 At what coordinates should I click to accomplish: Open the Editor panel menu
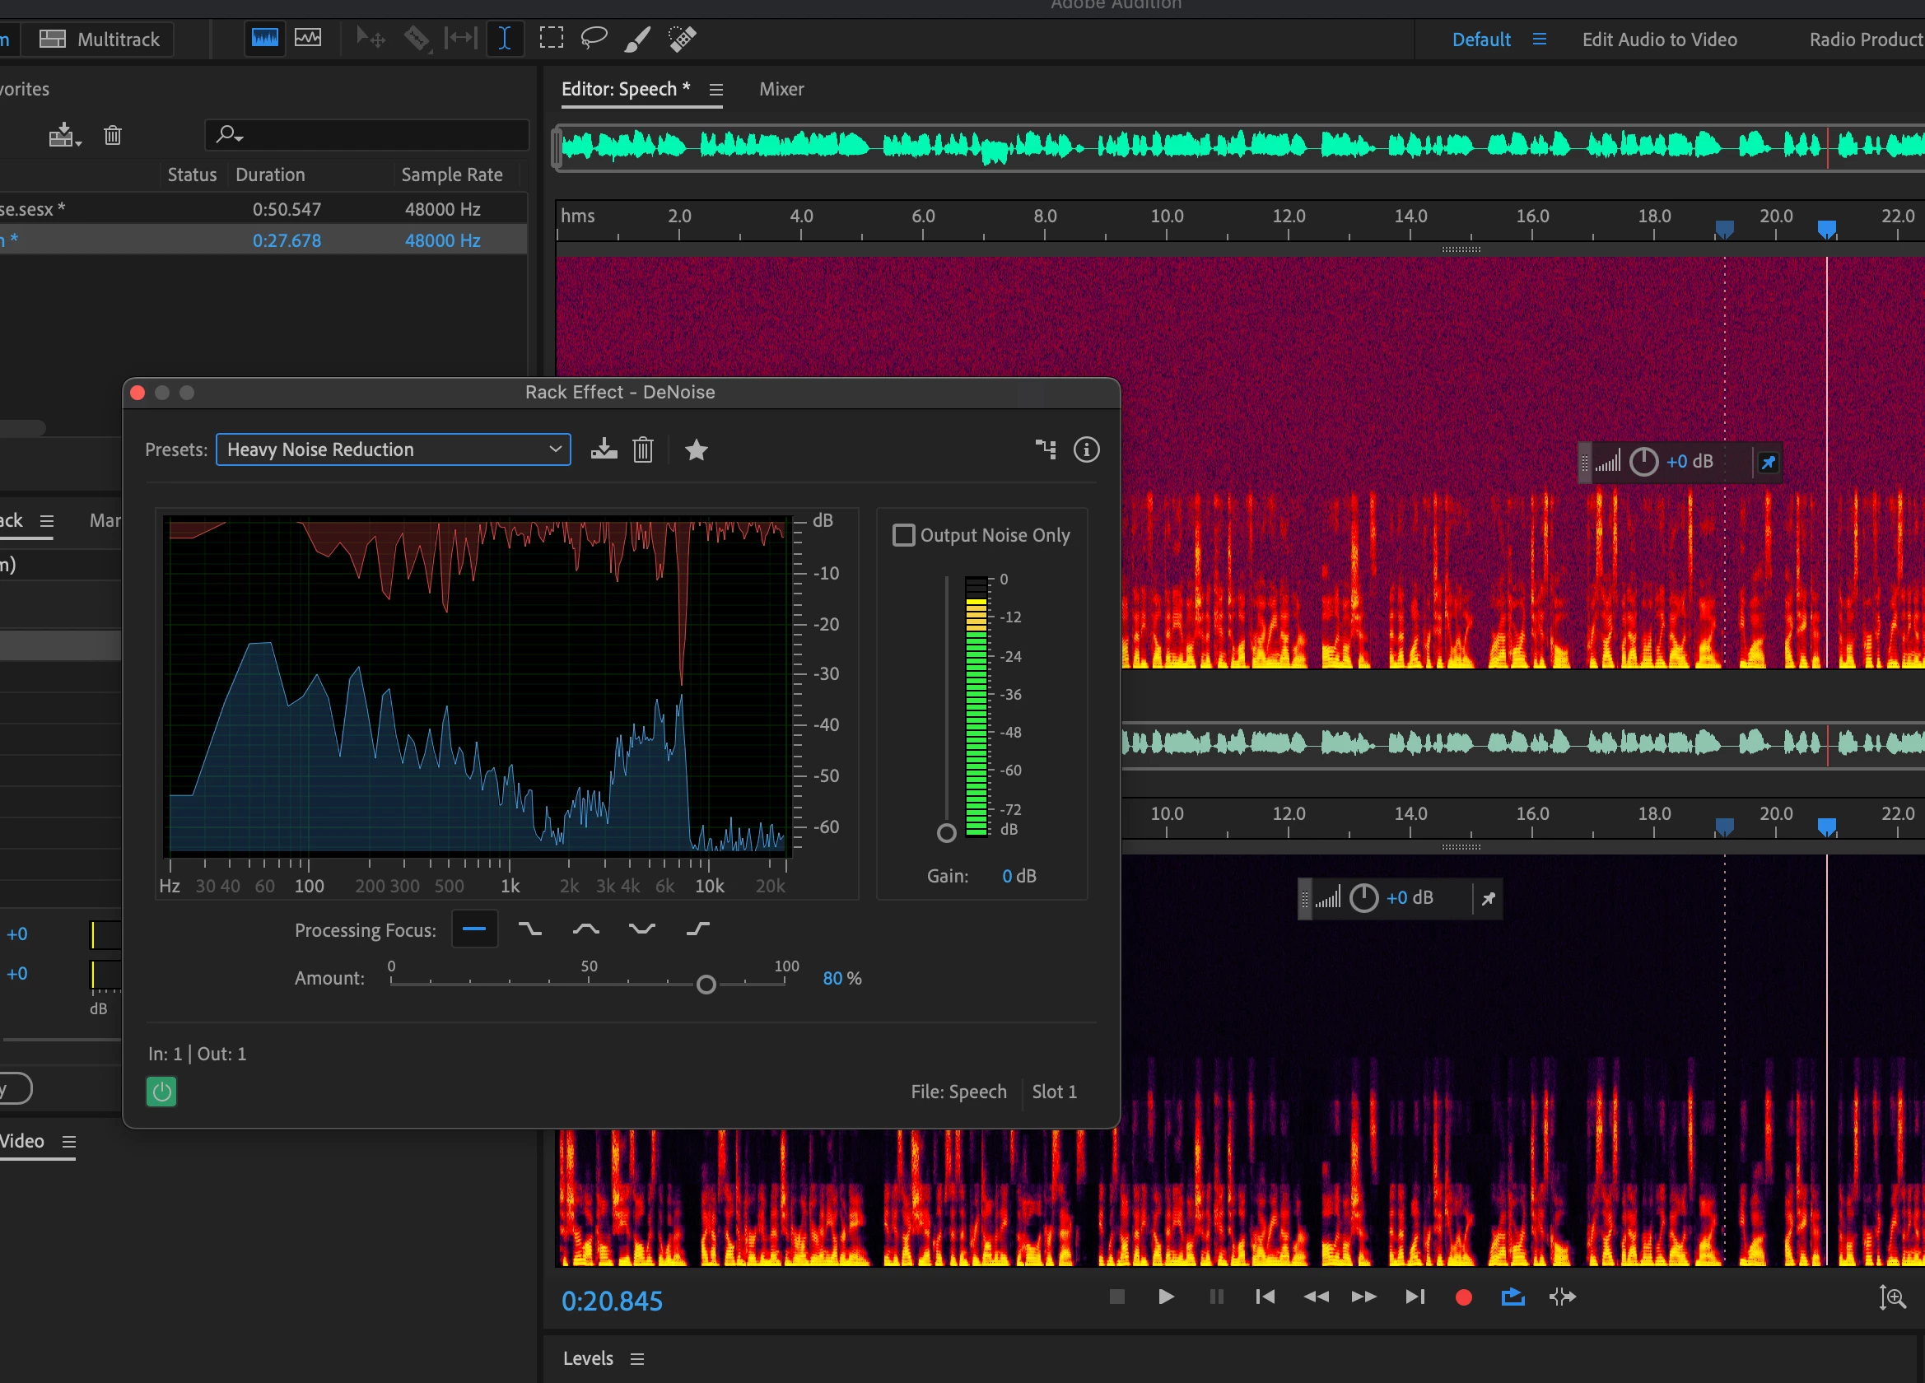point(715,90)
